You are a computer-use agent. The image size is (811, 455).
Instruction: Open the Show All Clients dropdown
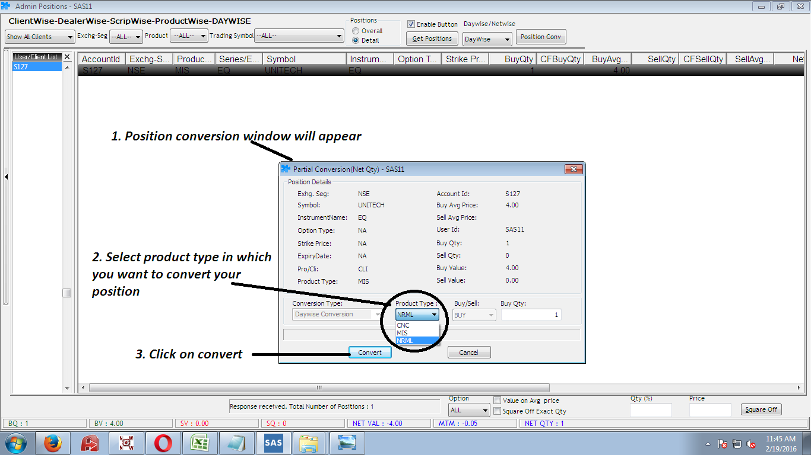pyautogui.click(x=40, y=37)
